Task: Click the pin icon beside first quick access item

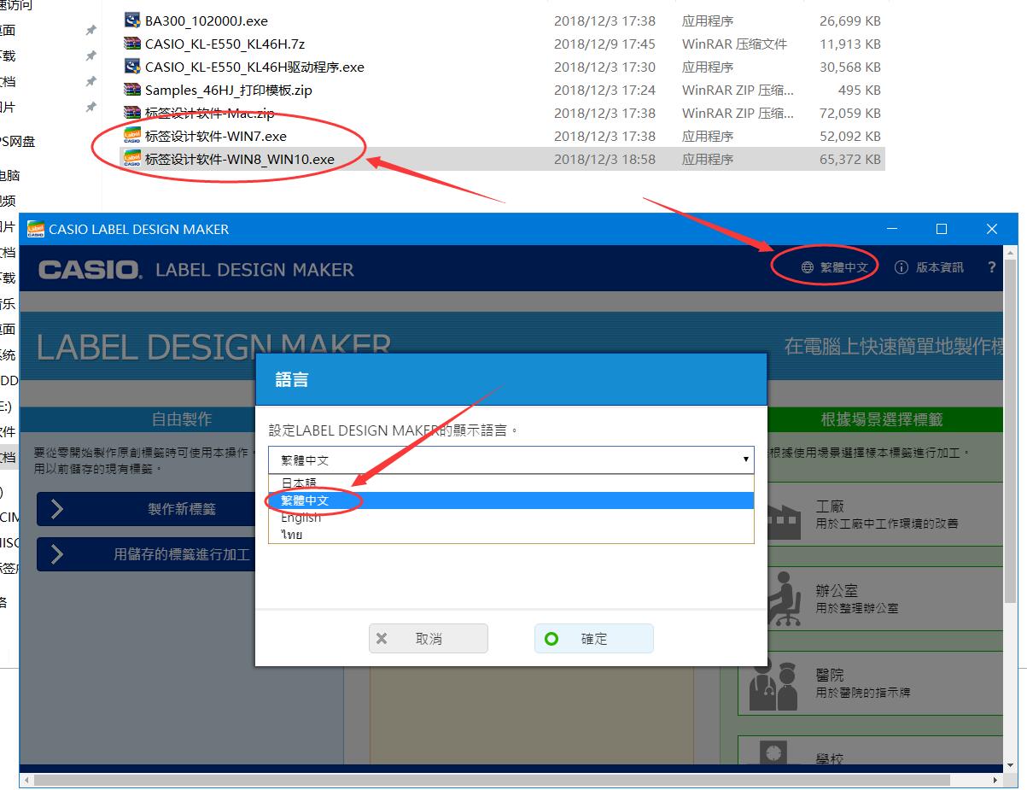Action: click(90, 31)
